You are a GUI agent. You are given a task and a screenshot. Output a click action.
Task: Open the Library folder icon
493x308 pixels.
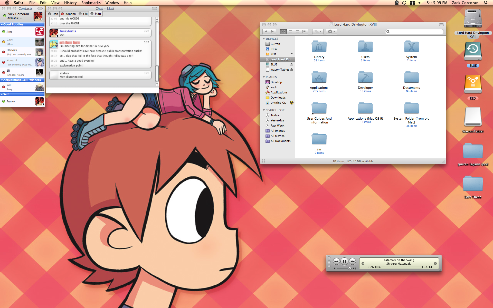319,47
